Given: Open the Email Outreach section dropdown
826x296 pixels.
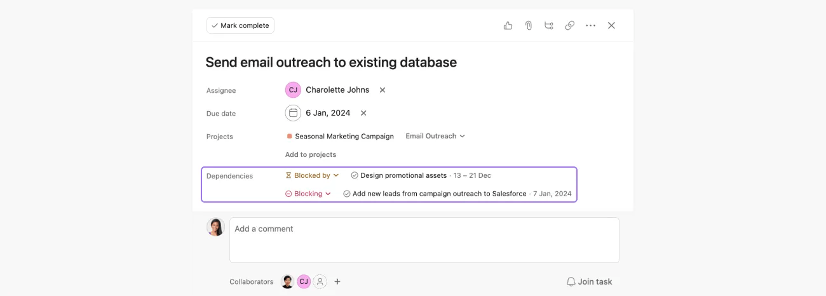Looking at the screenshot, I should 435,136.
